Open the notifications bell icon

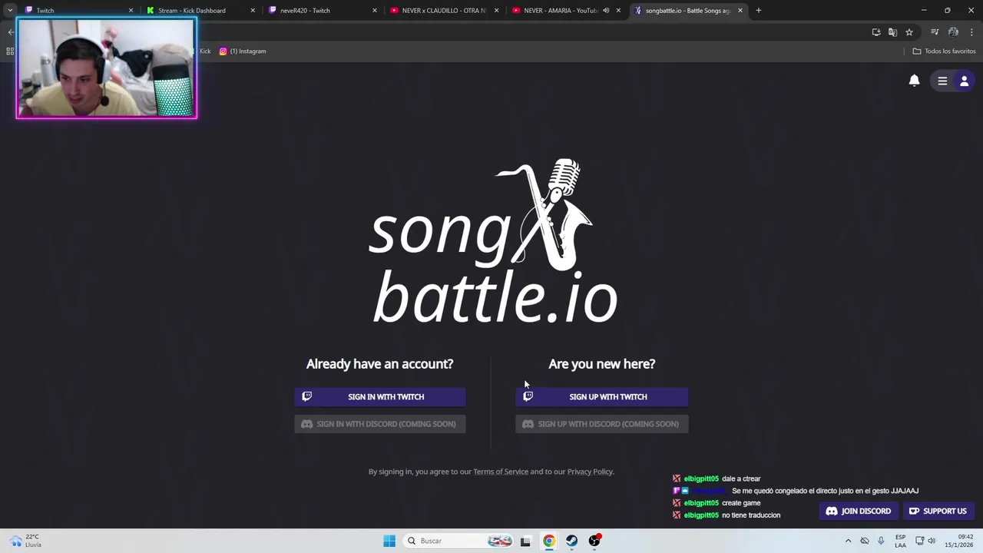[914, 81]
